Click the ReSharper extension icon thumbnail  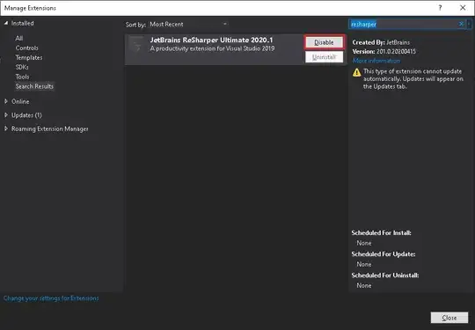(136, 45)
